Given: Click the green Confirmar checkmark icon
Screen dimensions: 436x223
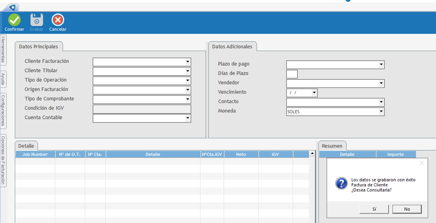Looking at the screenshot, I should click(x=15, y=20).
